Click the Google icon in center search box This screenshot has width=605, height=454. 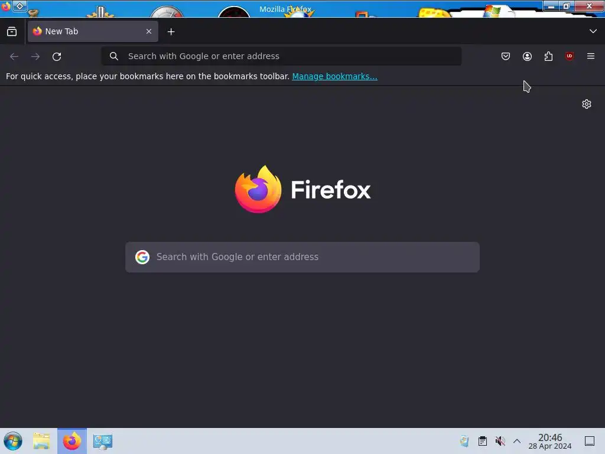(142, 257)
